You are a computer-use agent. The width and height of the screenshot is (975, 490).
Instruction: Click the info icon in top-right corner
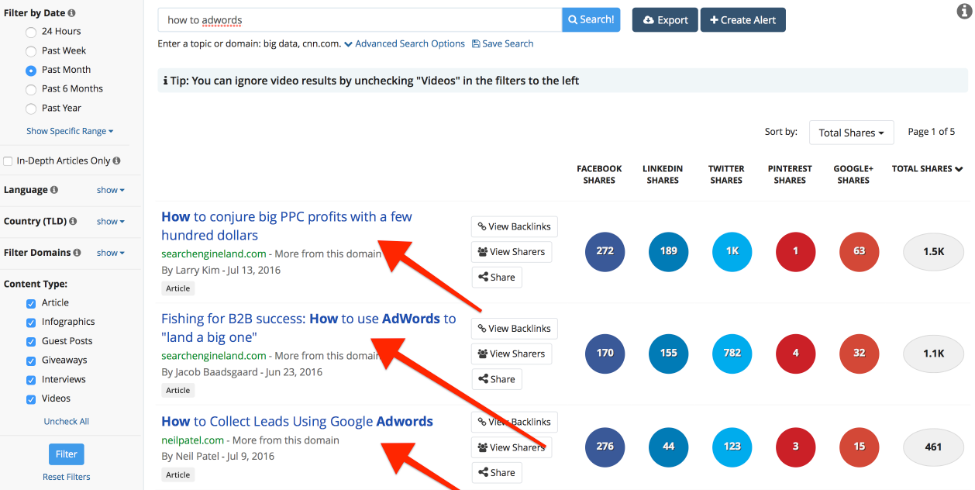click(x=964, y=11)
